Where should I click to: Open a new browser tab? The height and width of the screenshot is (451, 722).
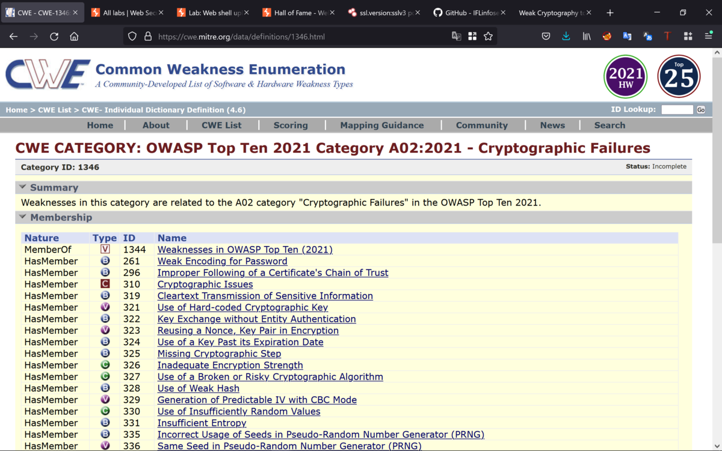pyautogui.click(x=610, y=13)
